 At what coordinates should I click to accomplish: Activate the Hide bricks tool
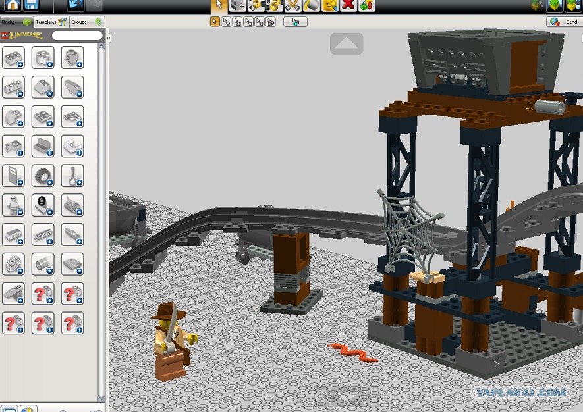[x=330, y=5]
